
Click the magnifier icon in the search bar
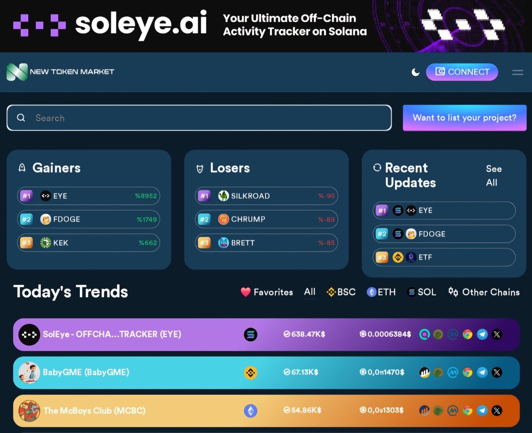[x=21, y=118]
